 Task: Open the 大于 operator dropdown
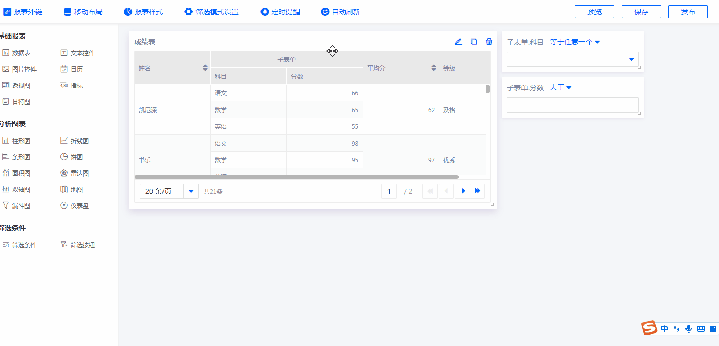point(561,87)
